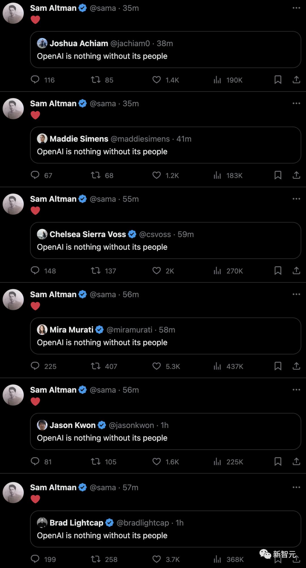Screen dimensions: 306x568
Task: Open more options on the Maddie Simens quote tweet
Action: (296, 103)
